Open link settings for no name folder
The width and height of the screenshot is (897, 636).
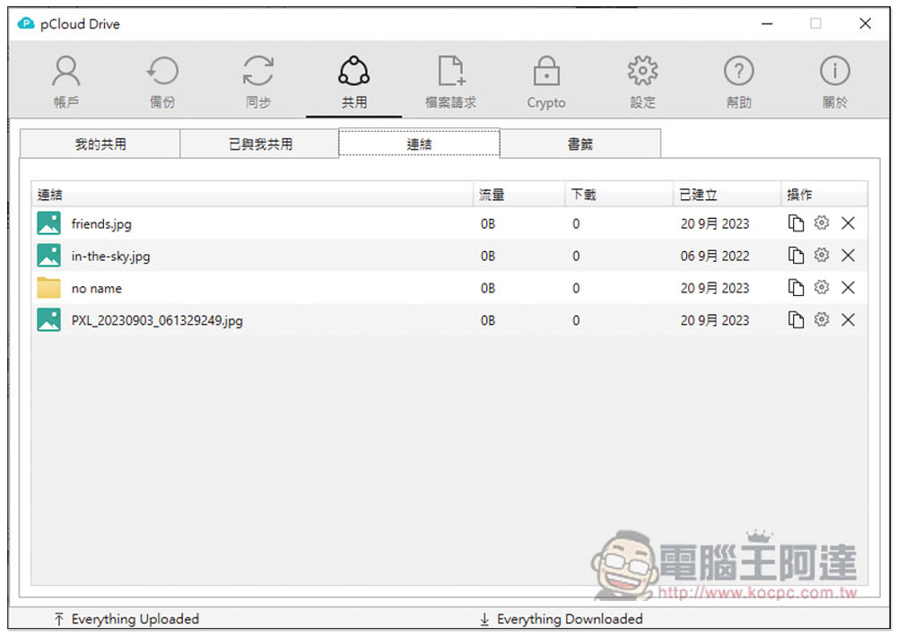click(x=822, y=286)
